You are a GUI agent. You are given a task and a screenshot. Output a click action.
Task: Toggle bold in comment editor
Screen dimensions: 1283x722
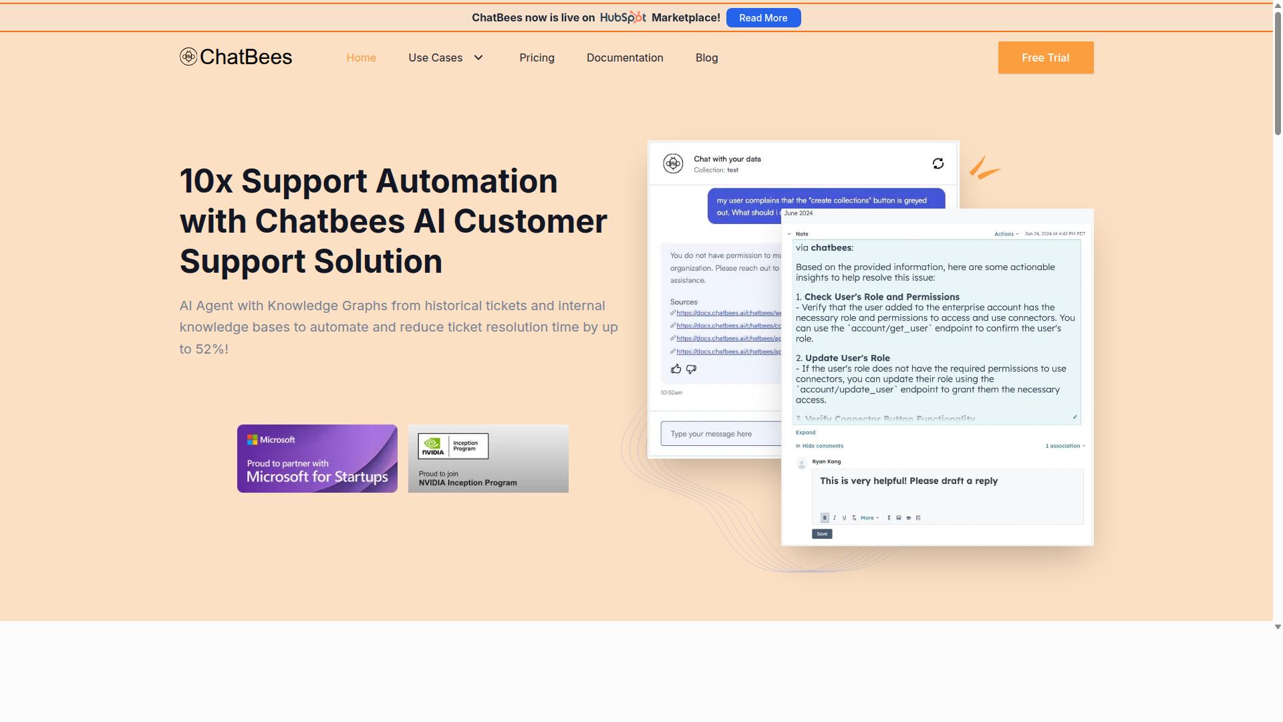pos(825,517)
